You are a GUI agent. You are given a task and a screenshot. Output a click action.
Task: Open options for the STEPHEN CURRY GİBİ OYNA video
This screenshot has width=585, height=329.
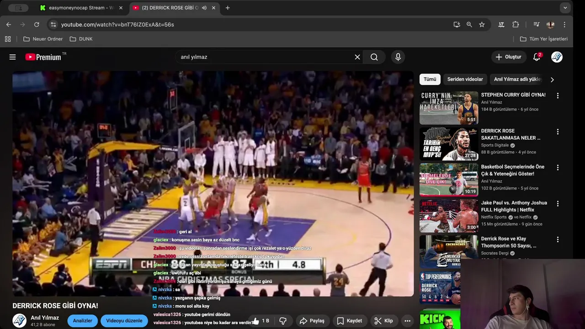point(558,96)
